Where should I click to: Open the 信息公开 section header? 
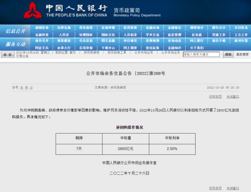(x=16, y=31)
